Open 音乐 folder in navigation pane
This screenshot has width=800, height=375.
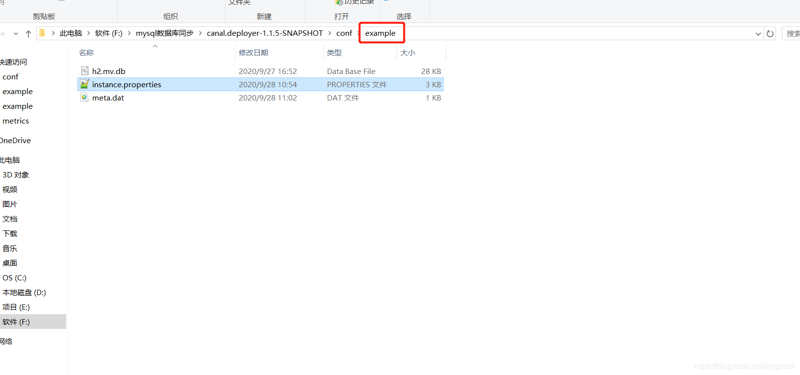[x=10, y=249]
